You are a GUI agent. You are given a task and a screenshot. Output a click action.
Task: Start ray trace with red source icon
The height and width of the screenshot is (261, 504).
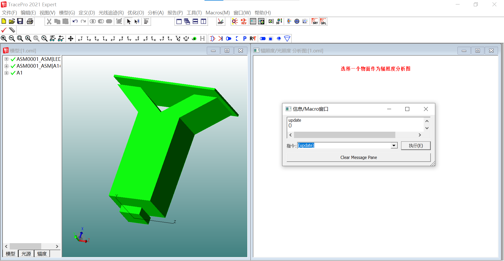pos(235,21)
